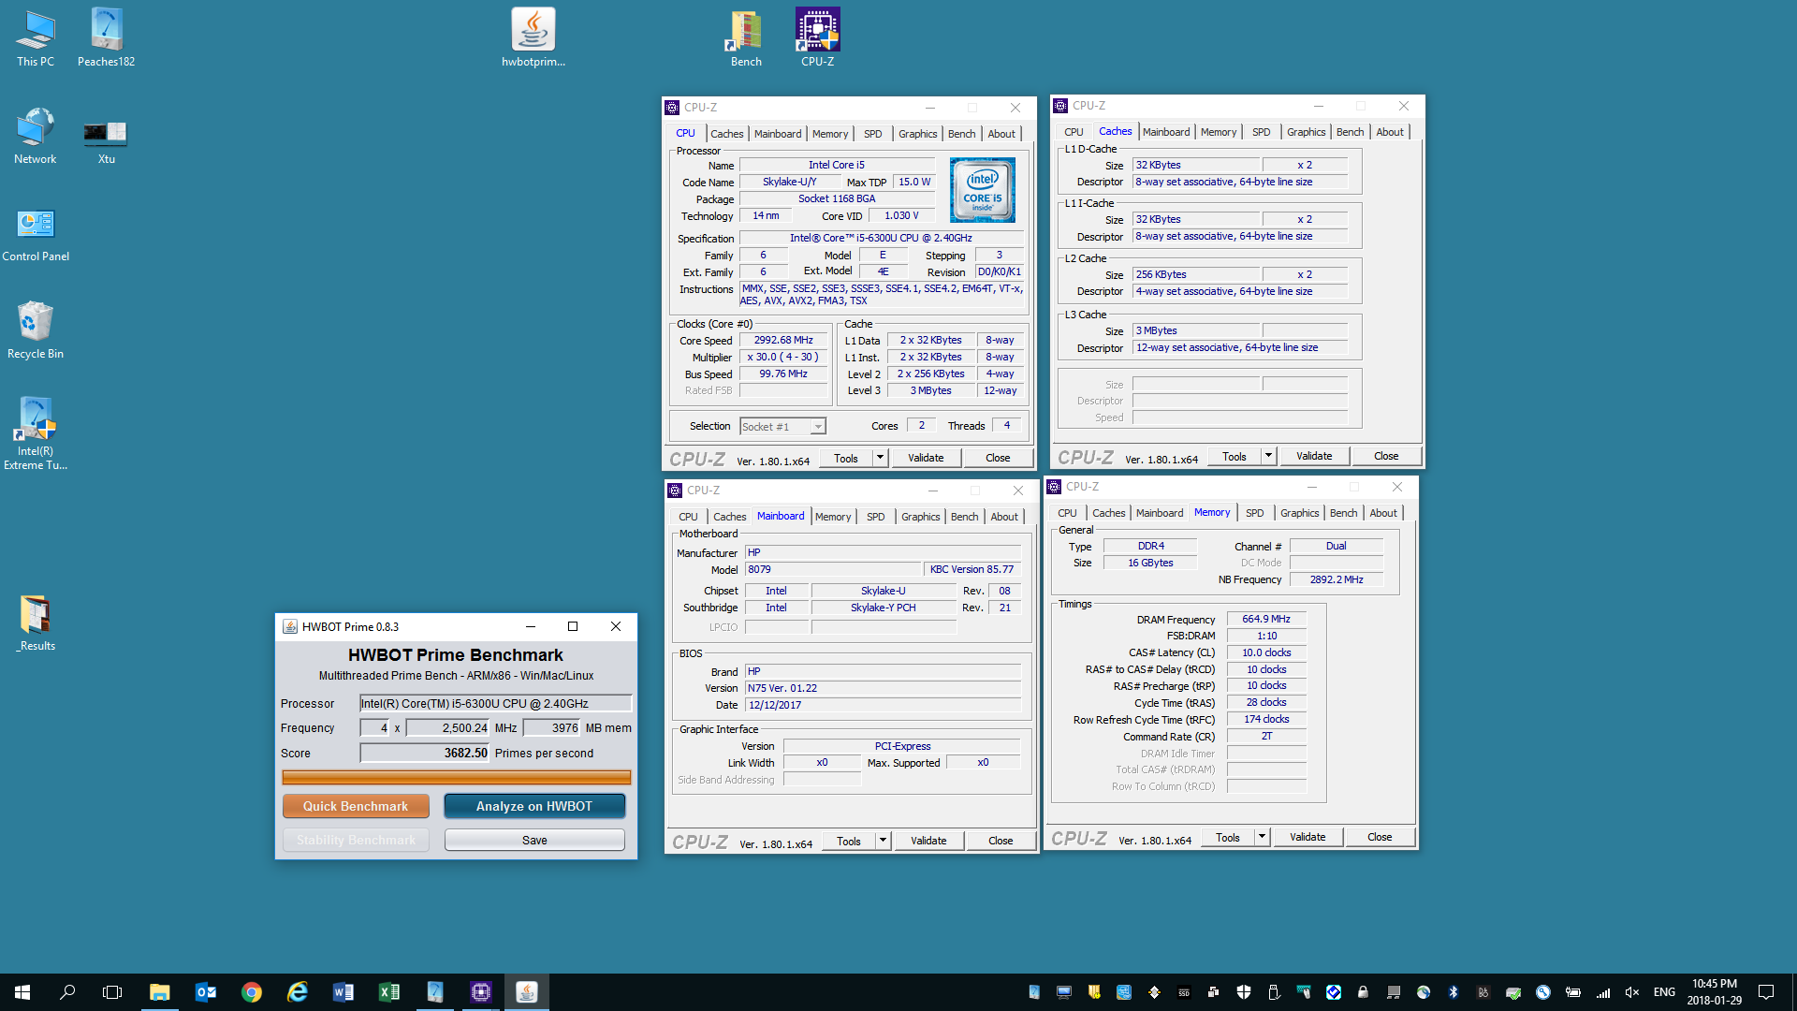This screenshot has height=1011, width=1797.
Task: Click the Bluetooth tray icon
Action: [1454, 992]
